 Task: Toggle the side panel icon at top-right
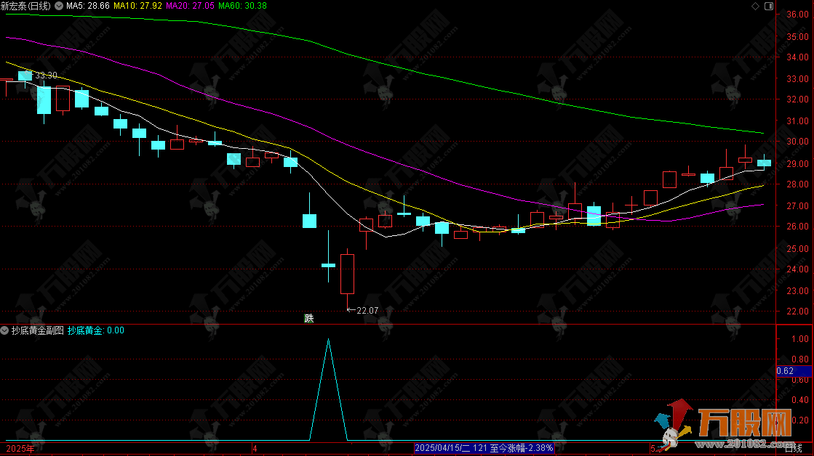[x=767, y=6]
